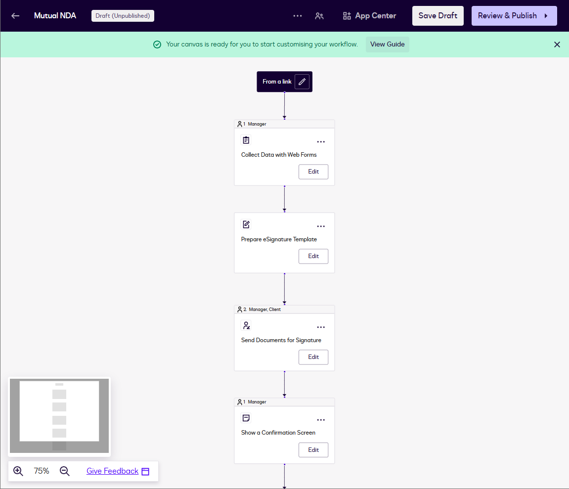Image resolution: width=569 pixels, height=489 pixels.
Task: Open options menu for Send Documents for Signature
Action: point(321,327)
